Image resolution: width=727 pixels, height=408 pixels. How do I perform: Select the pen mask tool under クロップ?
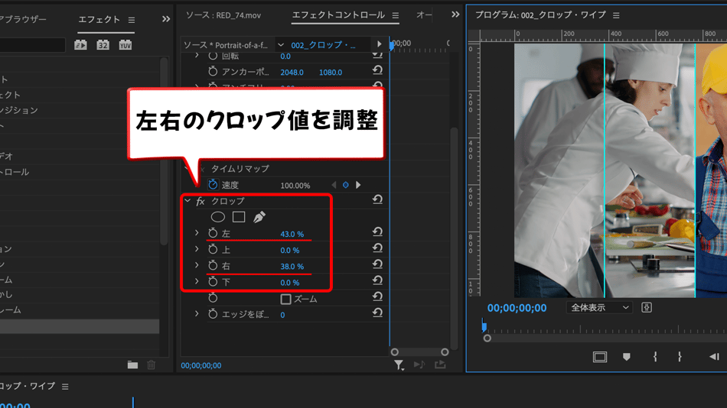259,217
